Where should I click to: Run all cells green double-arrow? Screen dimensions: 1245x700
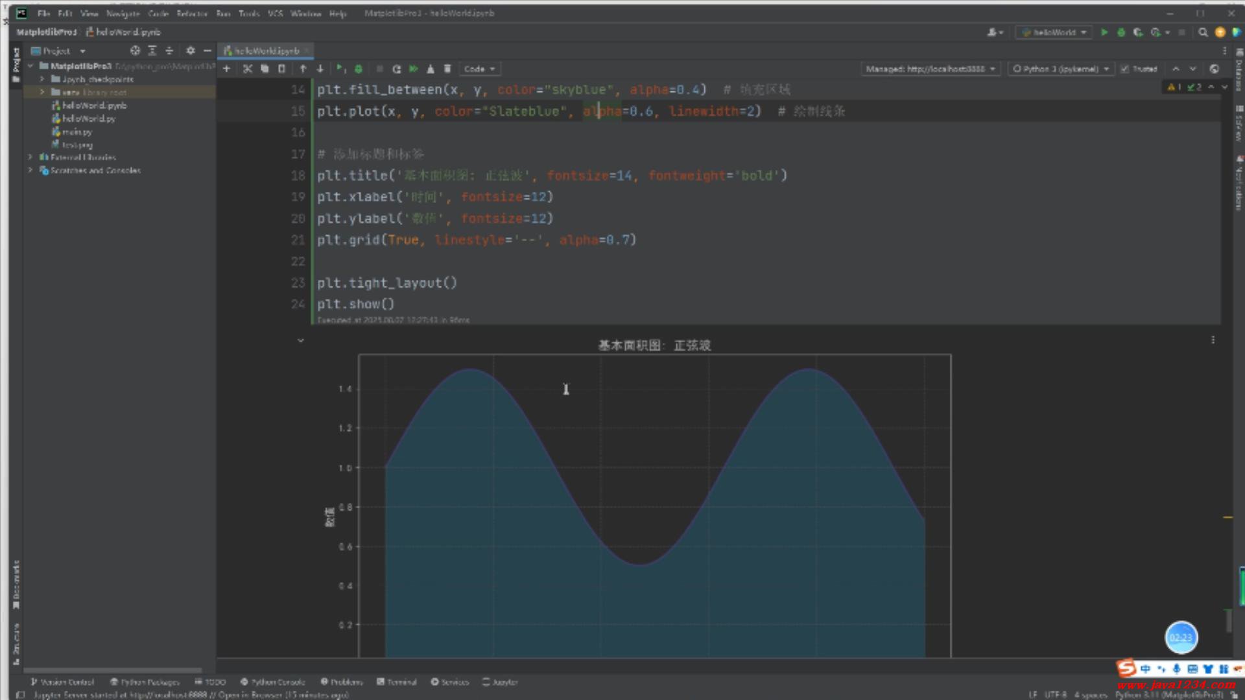[x=413, y=69]
